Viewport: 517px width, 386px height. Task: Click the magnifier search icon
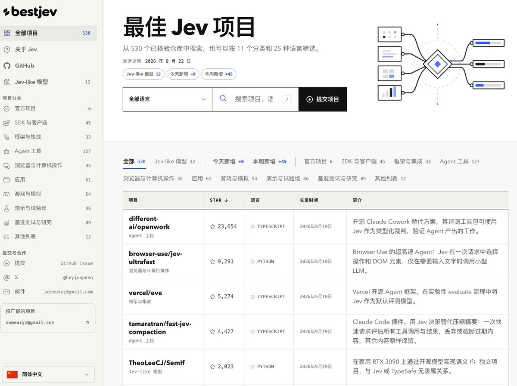[223, 99]
